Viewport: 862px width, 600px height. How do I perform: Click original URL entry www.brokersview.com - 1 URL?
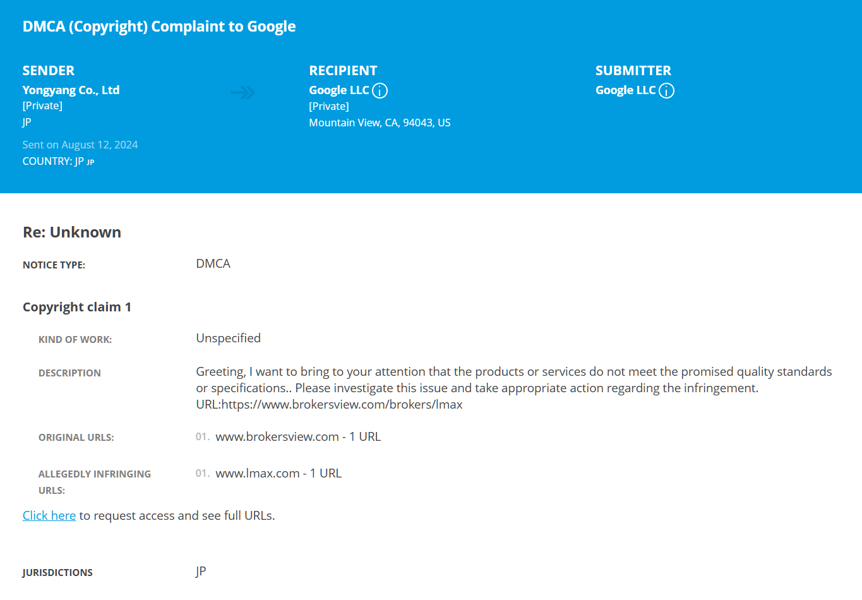[x=298, y=436]
